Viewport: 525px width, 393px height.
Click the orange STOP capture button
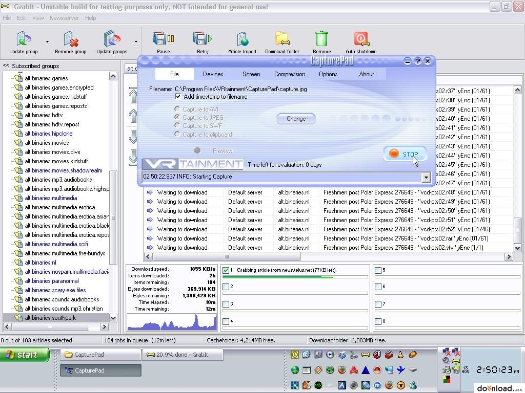(x=405, y=154)
